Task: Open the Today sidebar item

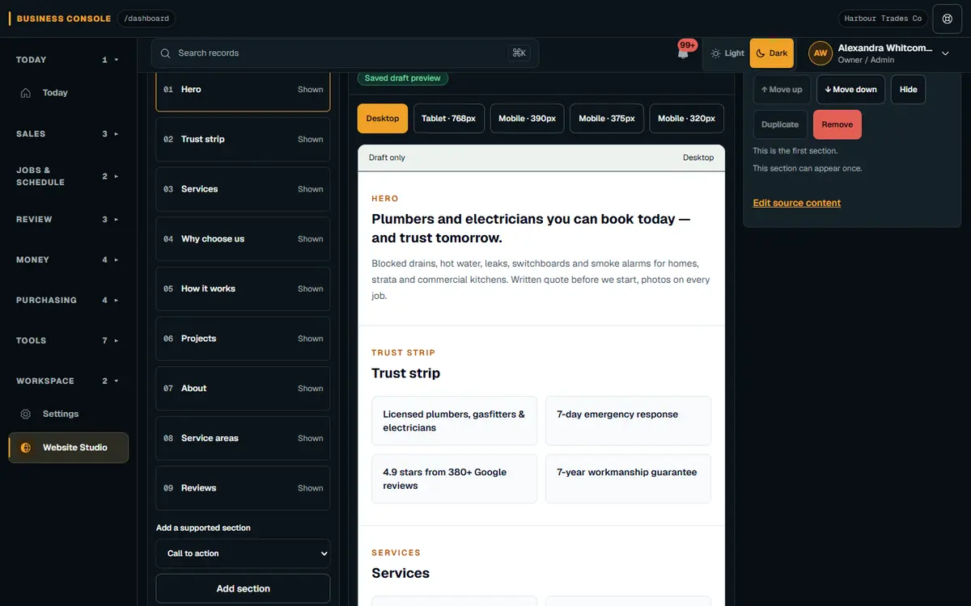Action: [69, 93]
